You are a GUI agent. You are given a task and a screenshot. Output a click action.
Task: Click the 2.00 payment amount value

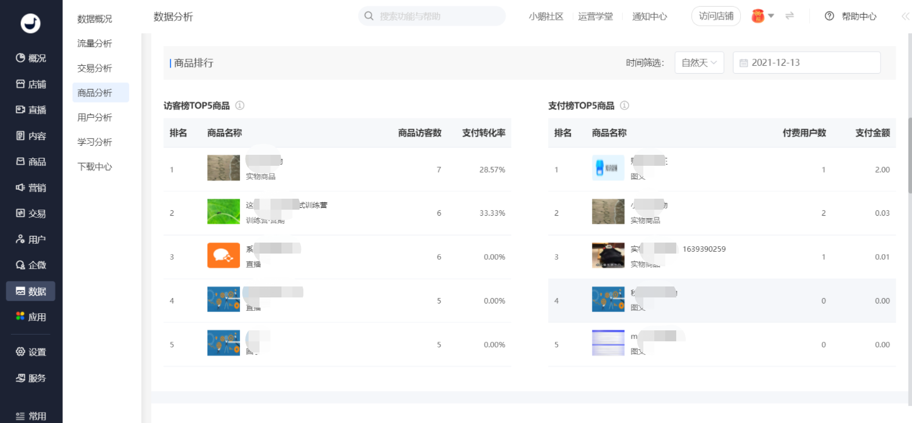(882, 169)
